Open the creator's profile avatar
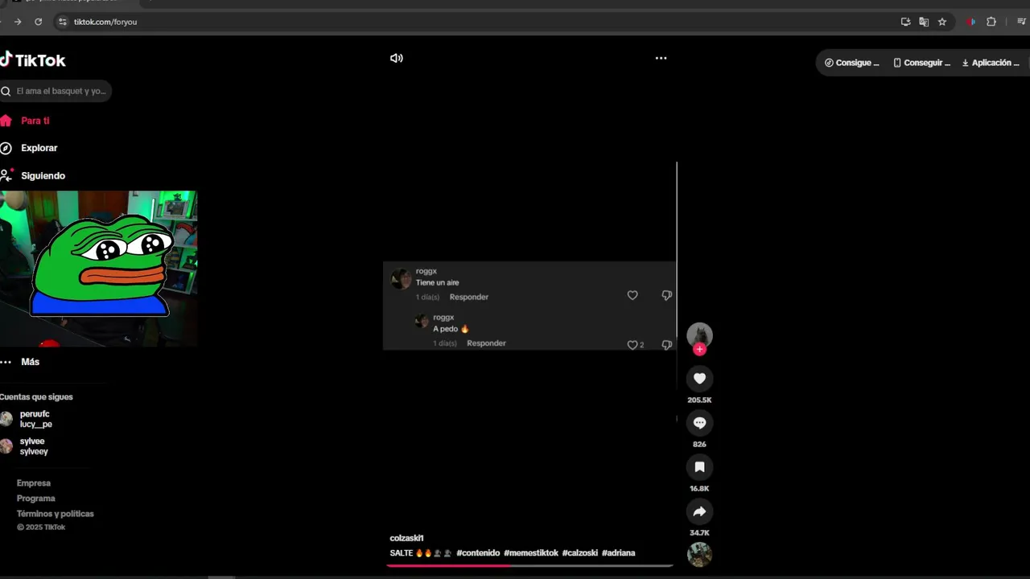Screen dimensions: 1030x579 pos(699,335)
